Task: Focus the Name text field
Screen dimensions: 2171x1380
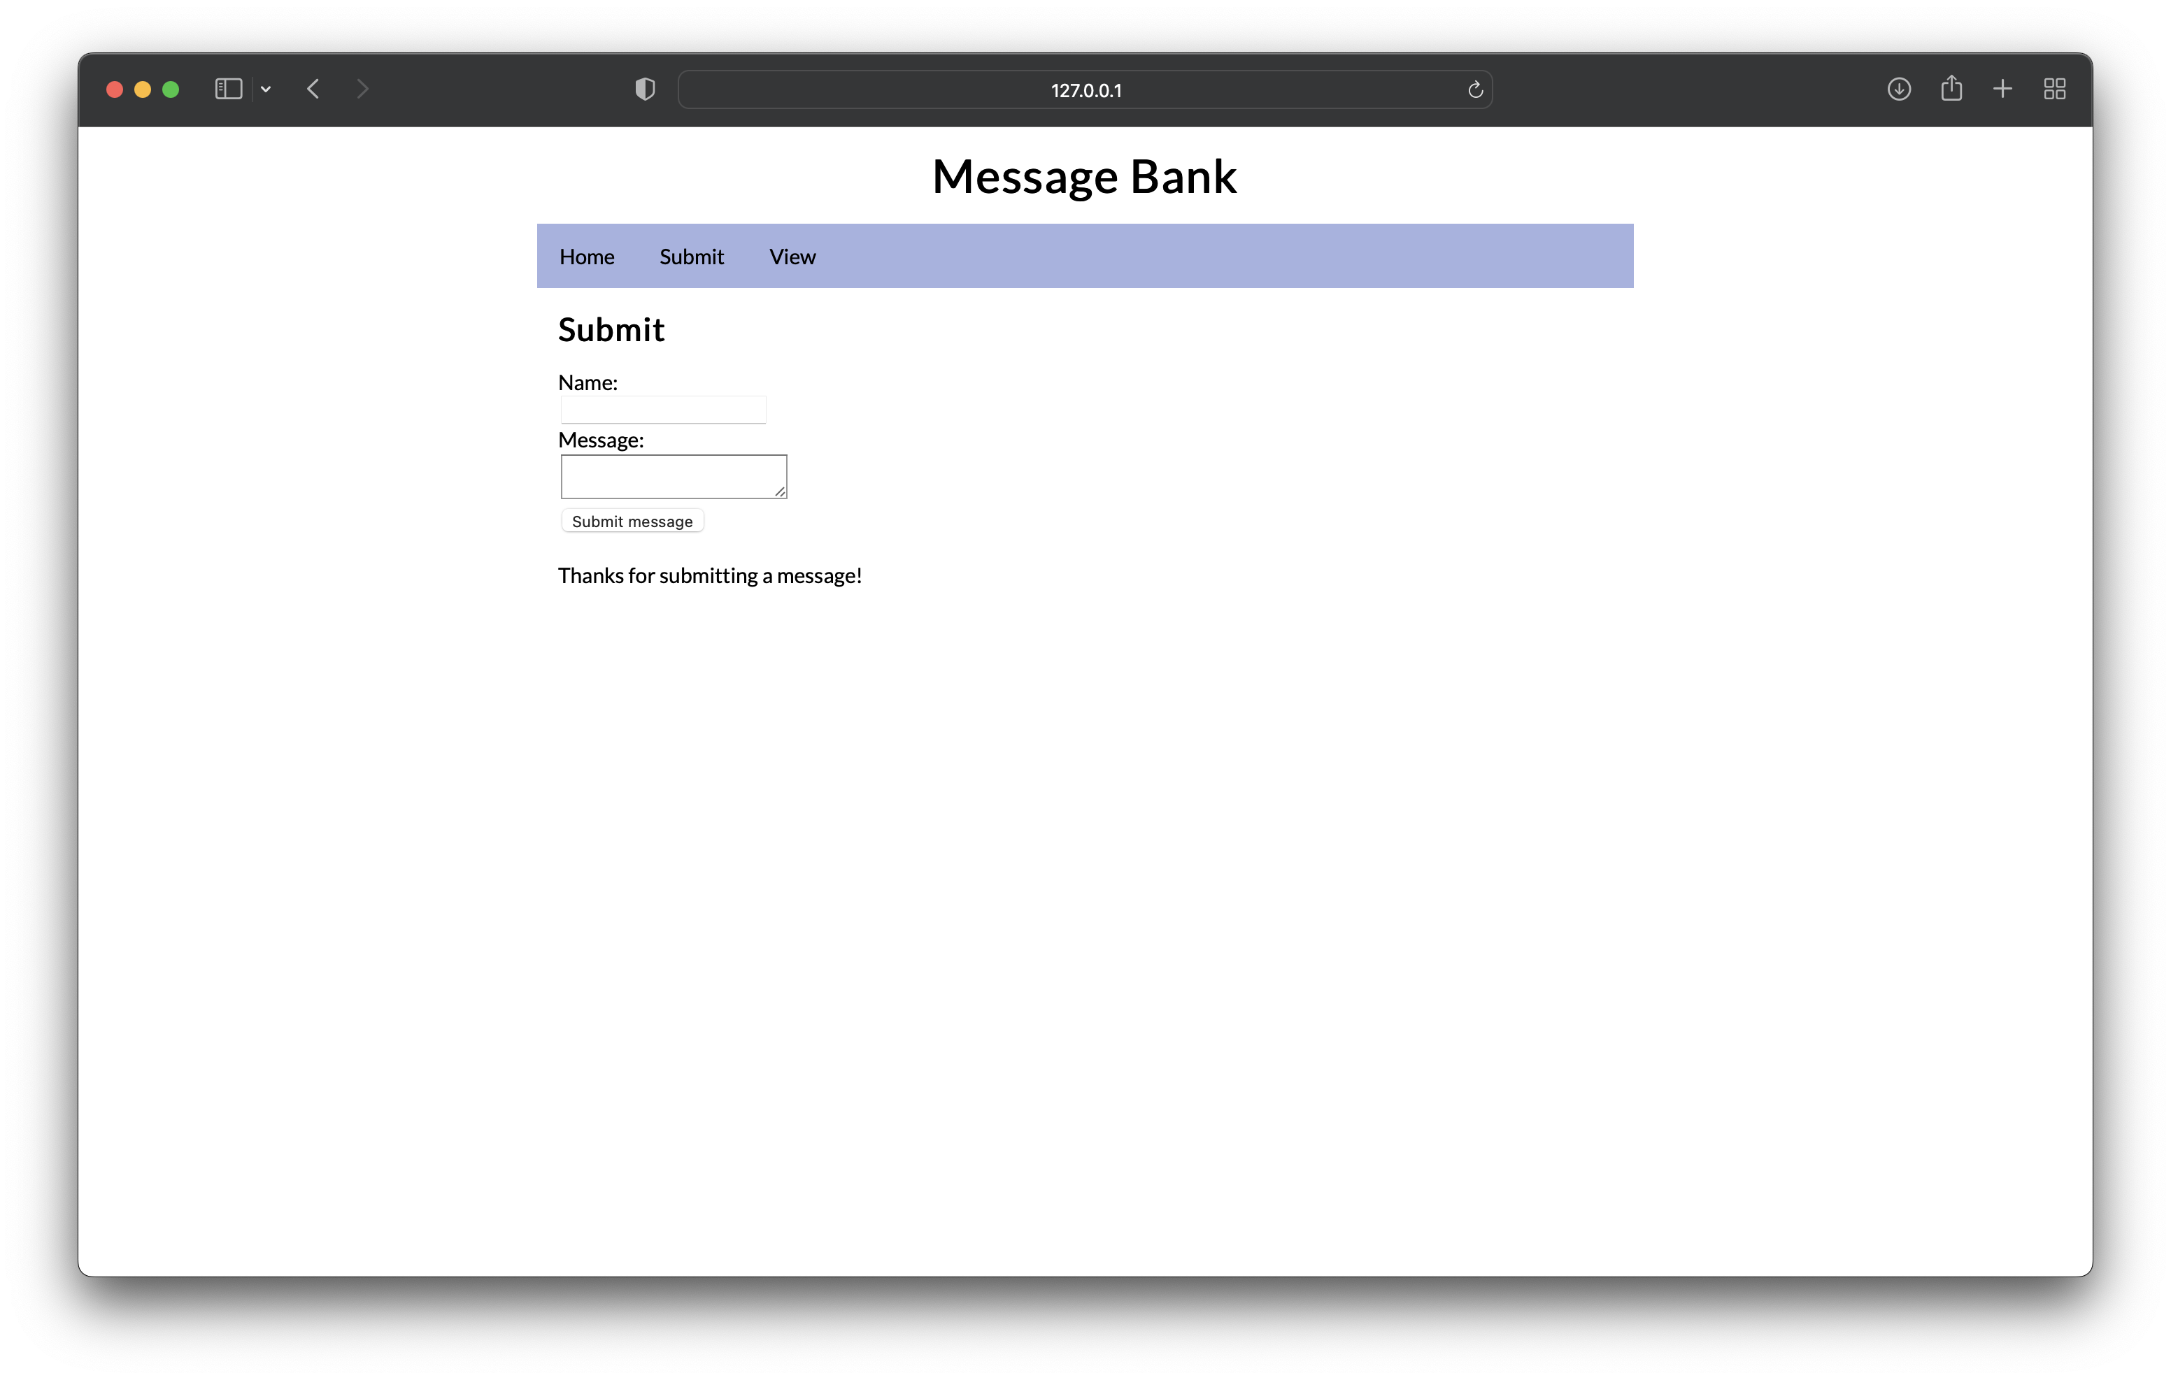Action: point(662,410)
